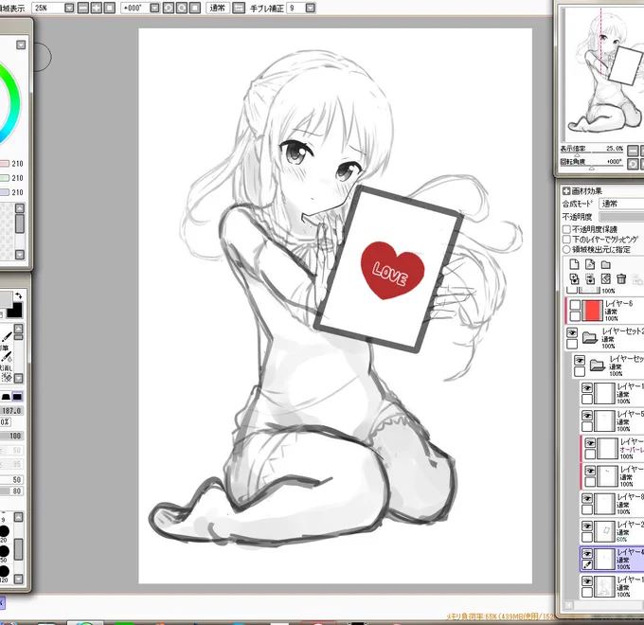The width and height of the screenshot is (644, 625).
Task: Select the watercolor brush tool
Action: click(7, 356)
